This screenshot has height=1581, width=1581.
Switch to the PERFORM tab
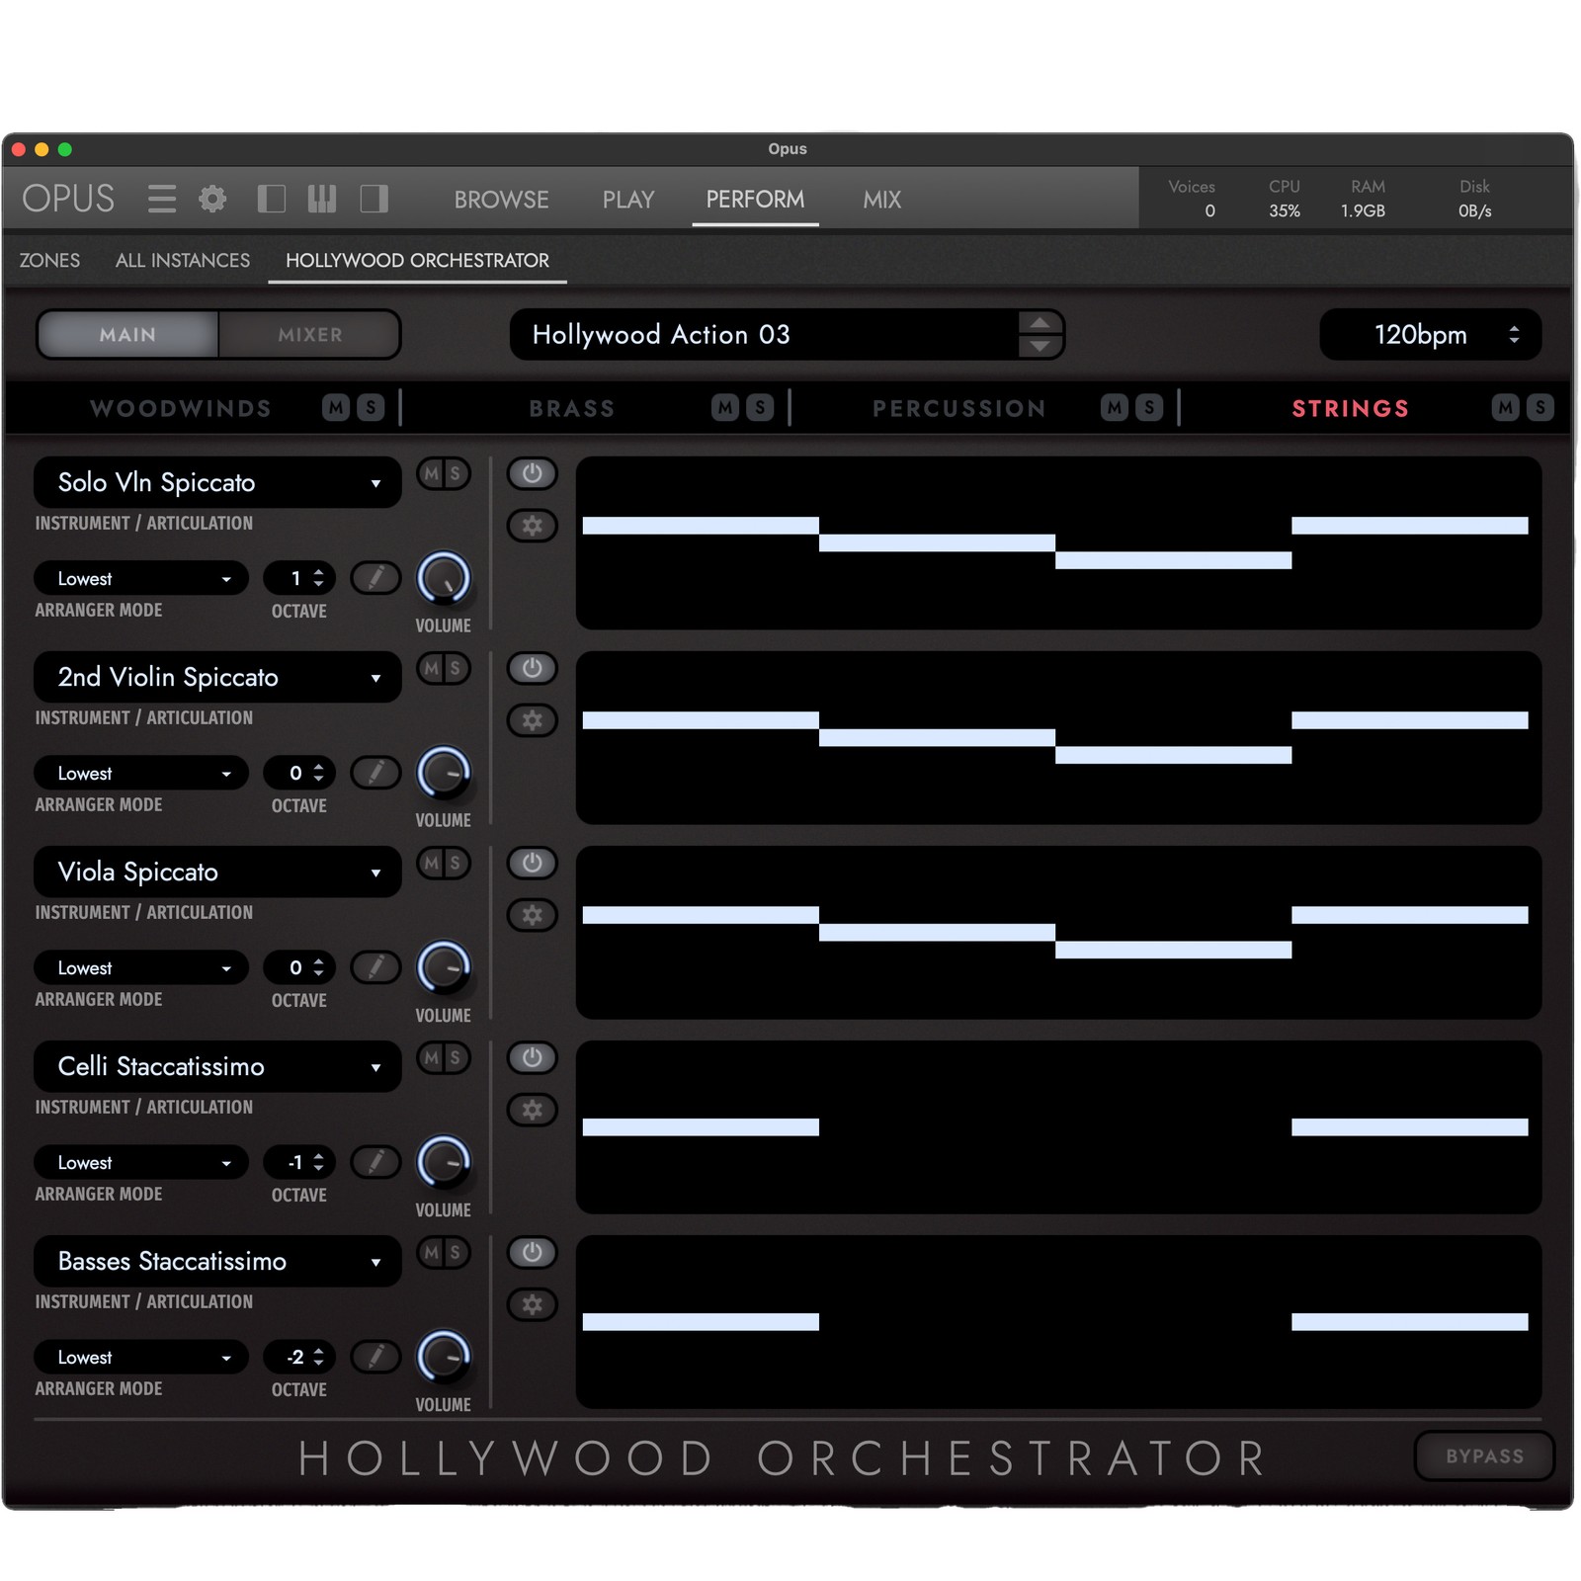(755, 200)
